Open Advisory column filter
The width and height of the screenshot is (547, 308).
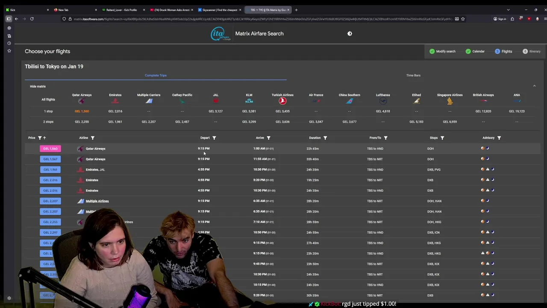[499, 138]
